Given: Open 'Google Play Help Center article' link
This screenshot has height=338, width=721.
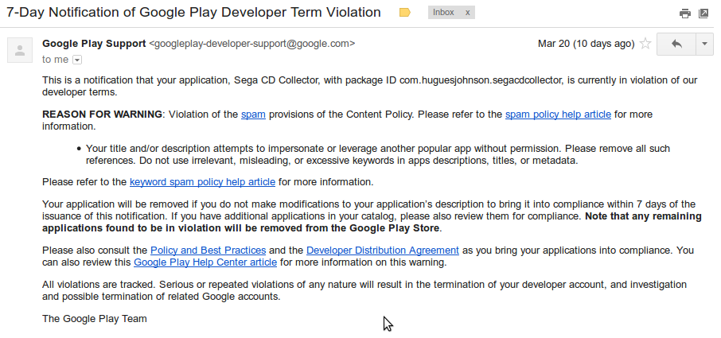Looking at the screenshot, I should pos(205,262).
